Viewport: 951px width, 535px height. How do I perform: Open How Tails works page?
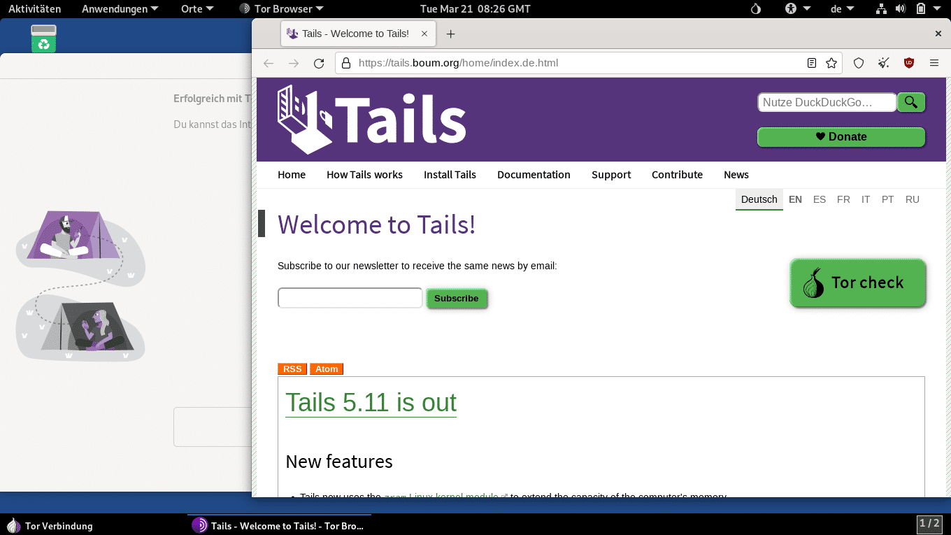tap(364, 175)
